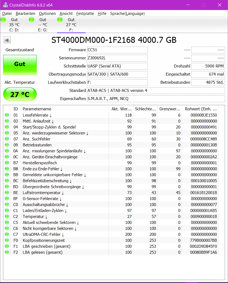Click the previous disk arrow icon
228x283 pixels.
click(7, 40)
